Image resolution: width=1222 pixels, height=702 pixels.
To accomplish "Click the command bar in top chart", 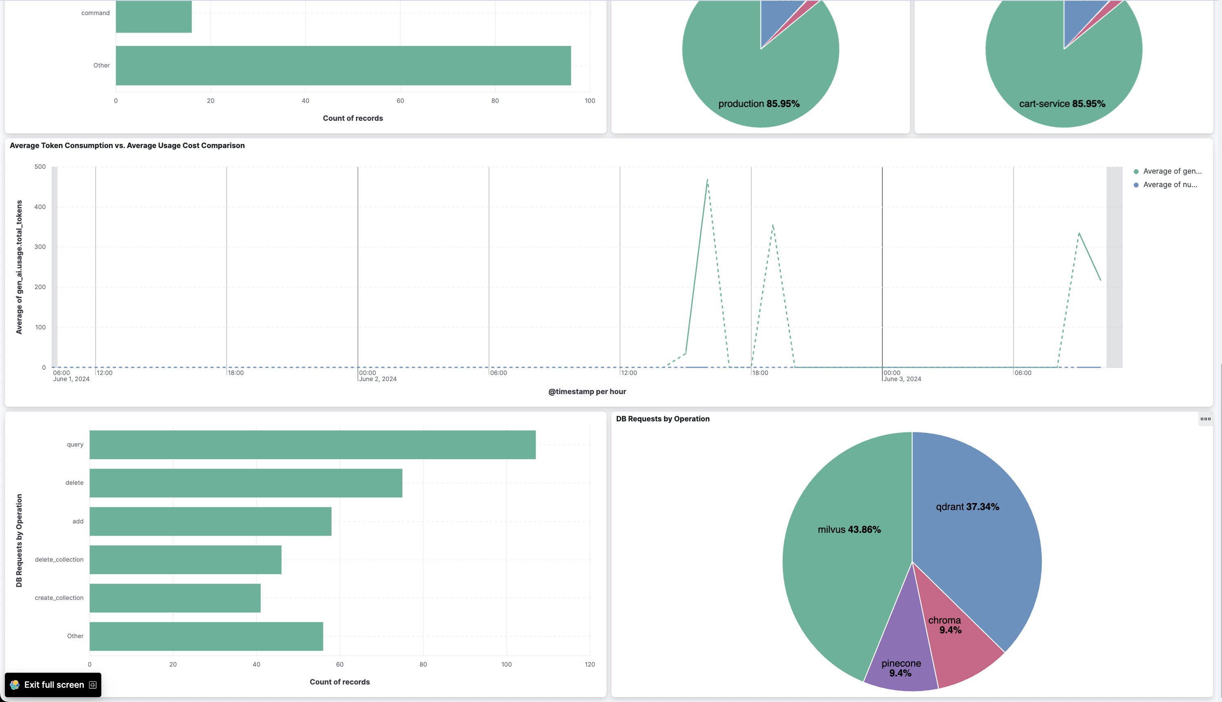I will click(154, 16).
